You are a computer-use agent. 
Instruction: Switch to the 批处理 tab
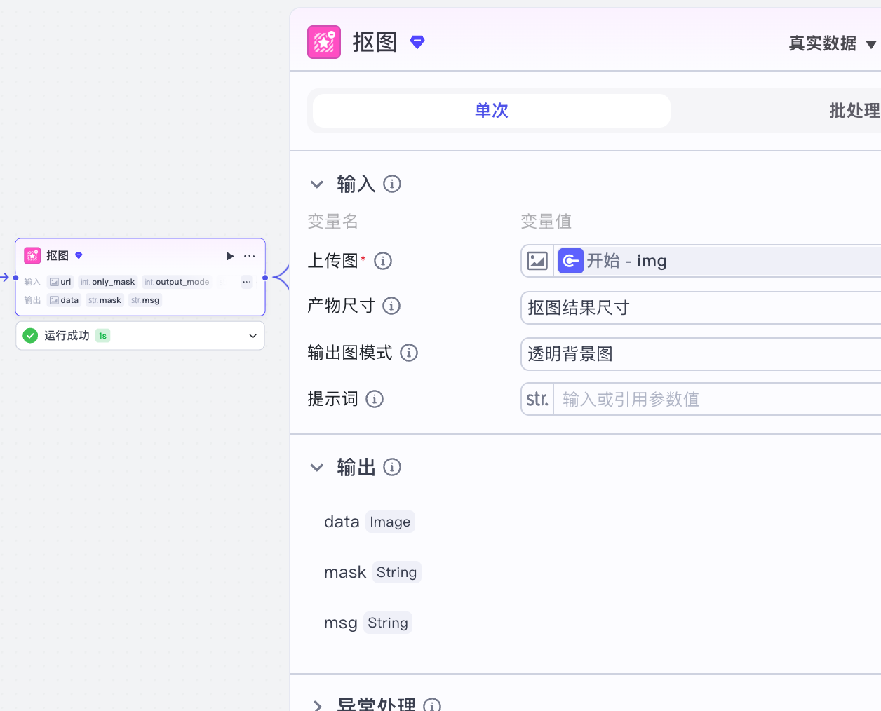[x=854, y=111]
